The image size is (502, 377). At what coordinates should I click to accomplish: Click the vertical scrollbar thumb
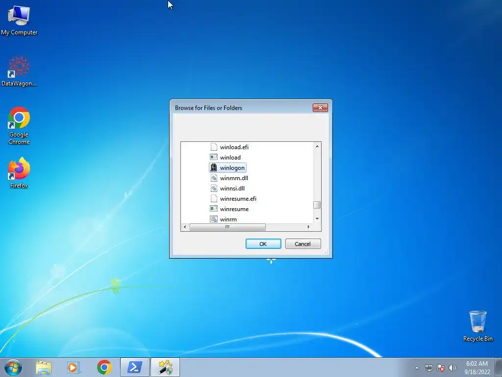coord(317,205)
